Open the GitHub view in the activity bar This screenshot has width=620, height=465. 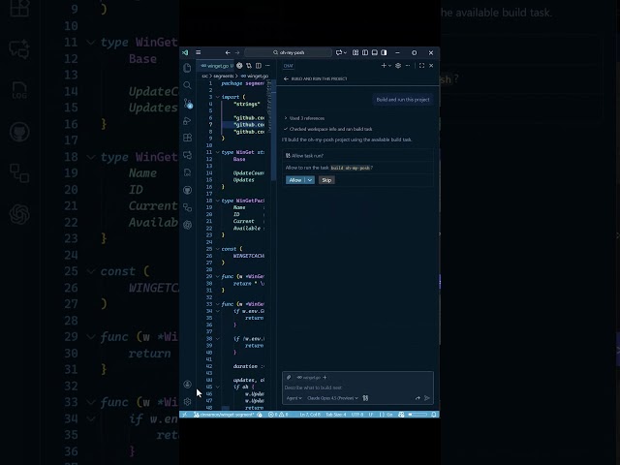pyautogui.click(x=187, y=190)
